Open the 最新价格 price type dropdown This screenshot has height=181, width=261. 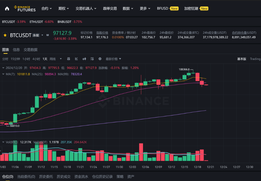coord(113,59)
